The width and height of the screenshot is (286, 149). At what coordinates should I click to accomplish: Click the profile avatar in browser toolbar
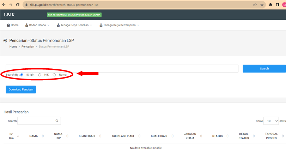[284, 5]
